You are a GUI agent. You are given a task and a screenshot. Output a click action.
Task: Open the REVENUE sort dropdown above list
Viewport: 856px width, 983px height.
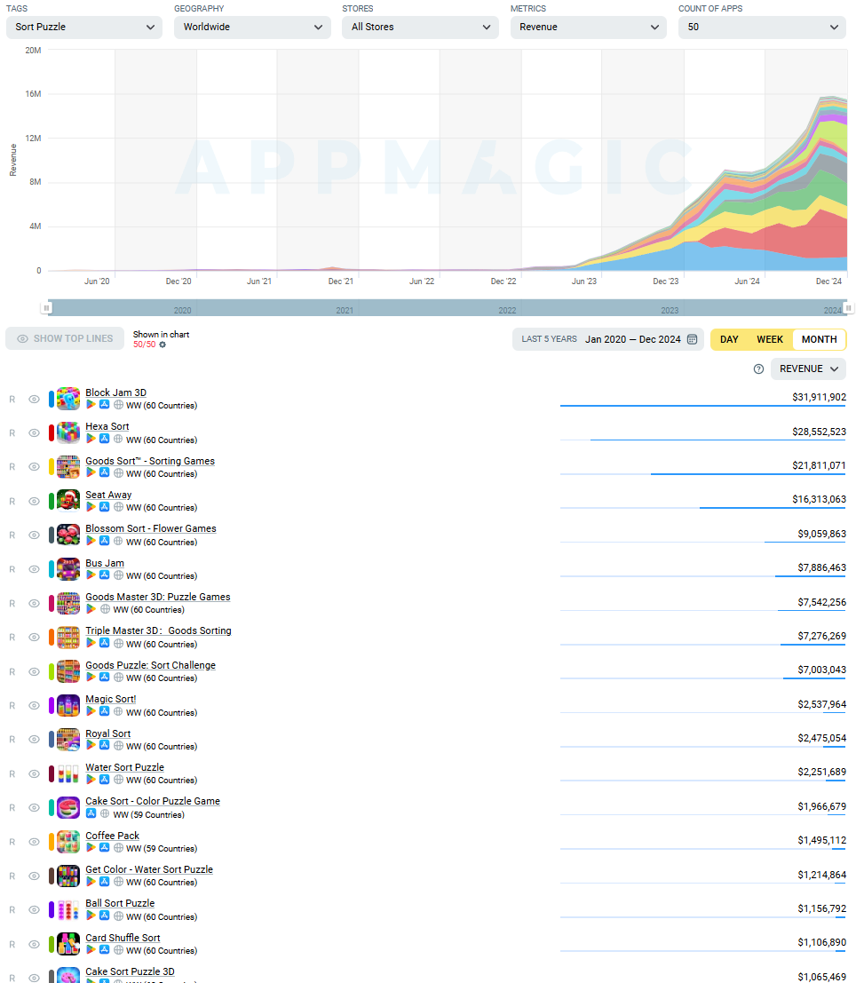[808, 369]
